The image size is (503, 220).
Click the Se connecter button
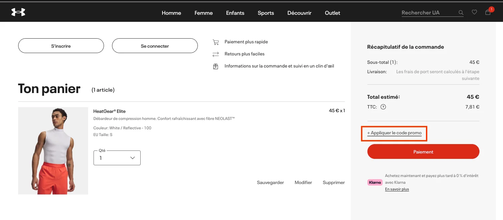155,46
